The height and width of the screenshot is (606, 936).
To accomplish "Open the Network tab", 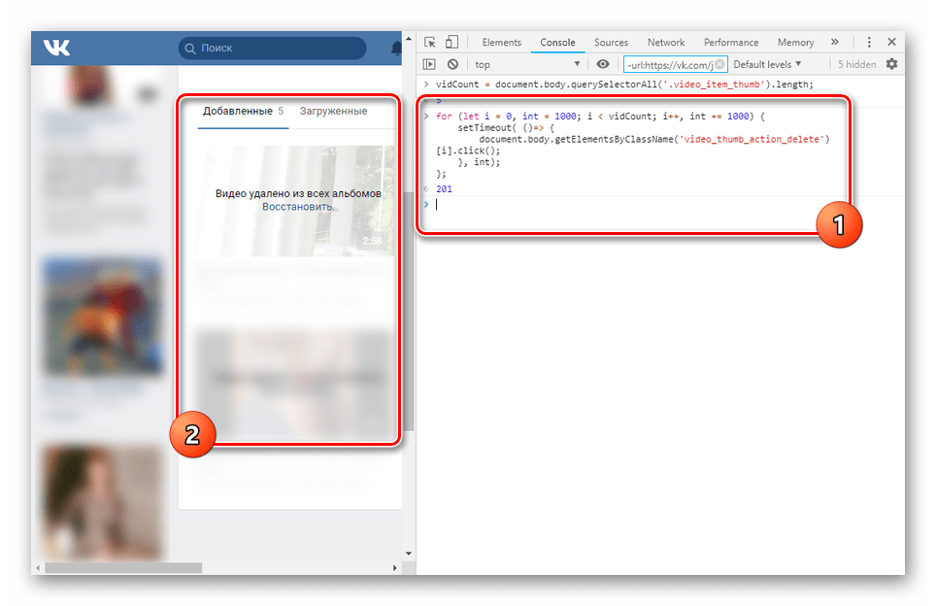I will pos(666,43).
